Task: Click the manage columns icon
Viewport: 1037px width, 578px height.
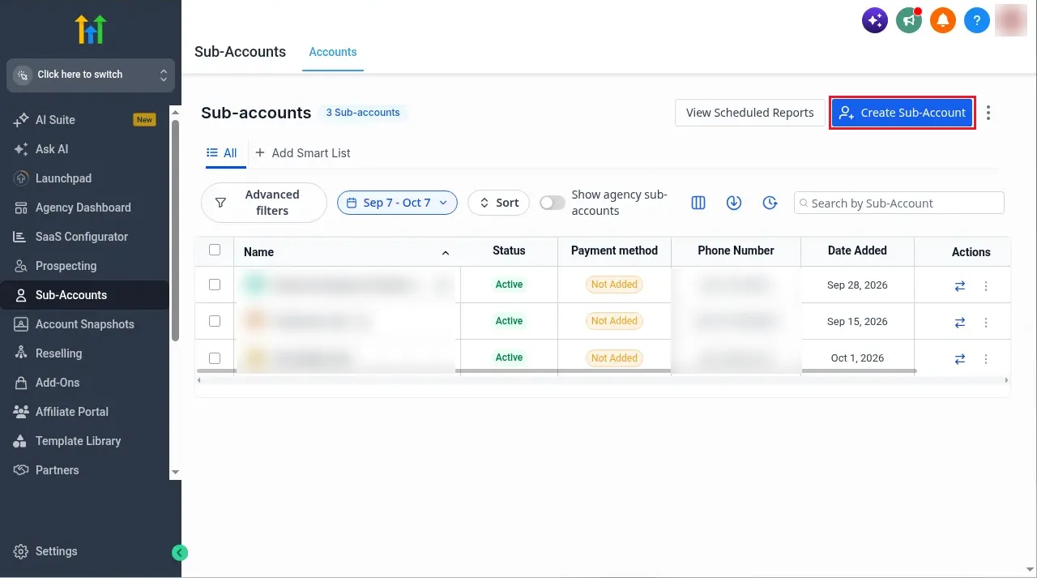Action: coord(698,203)
